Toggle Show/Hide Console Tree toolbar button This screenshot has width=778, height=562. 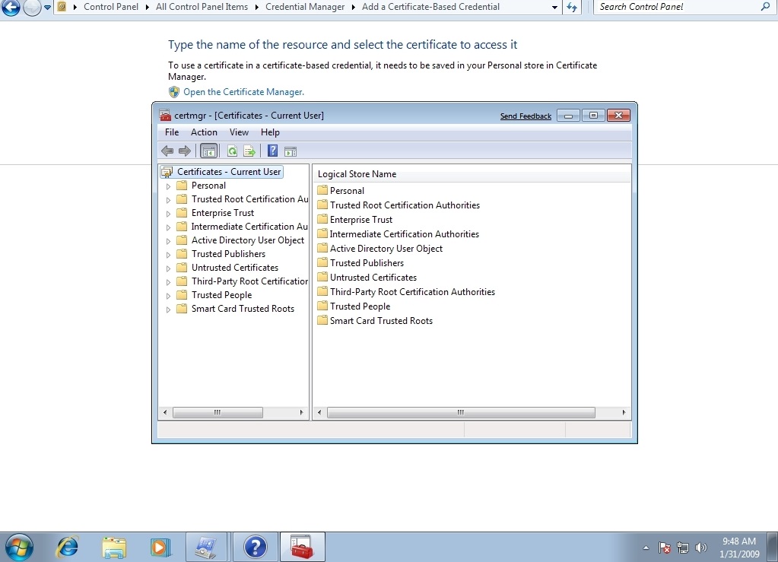tap(208, 151)
